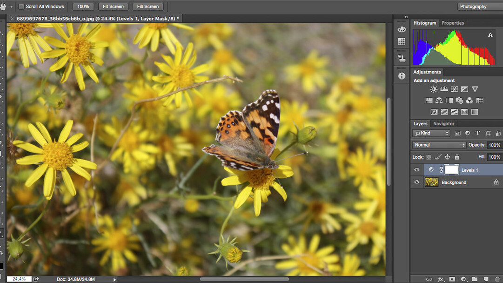Screen dimensions: 503x283
Task: Add a Levels adjustment from Adjustments panel
Action: [x=444, y=89]
